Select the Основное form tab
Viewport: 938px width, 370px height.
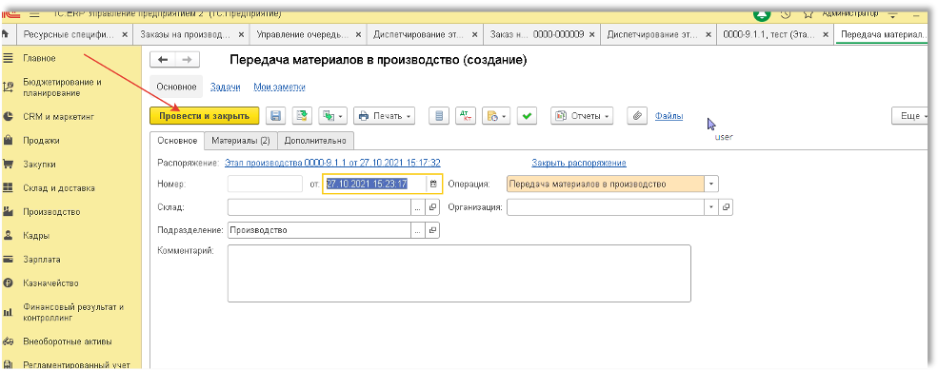coord(177,141)
